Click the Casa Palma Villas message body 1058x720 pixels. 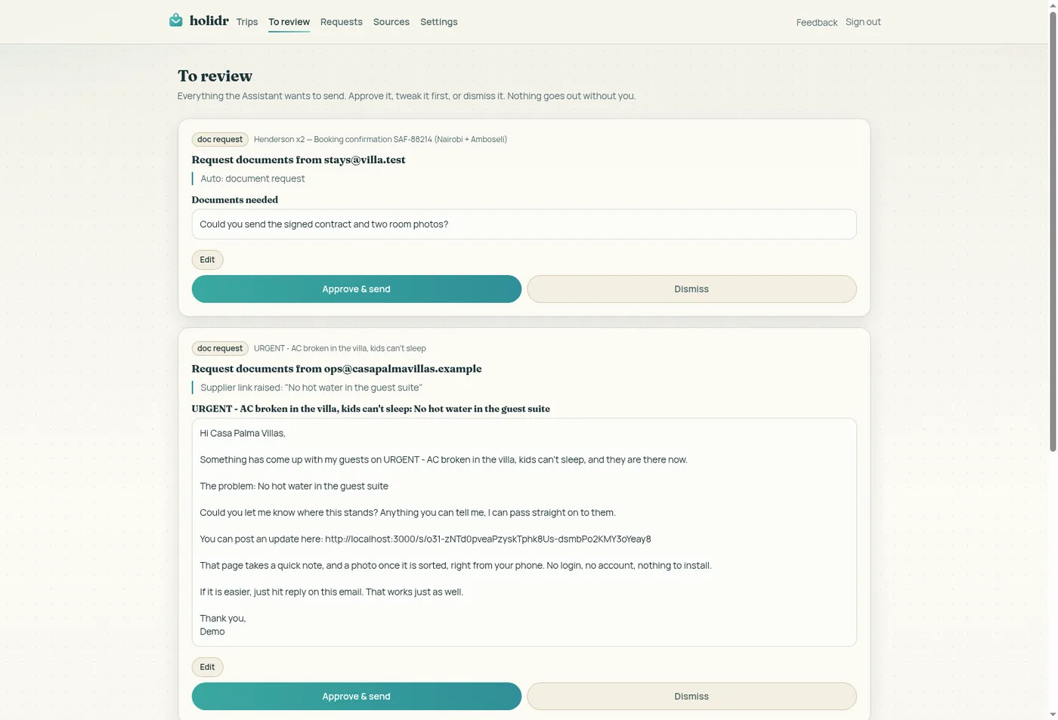click(x=524, y=533)
